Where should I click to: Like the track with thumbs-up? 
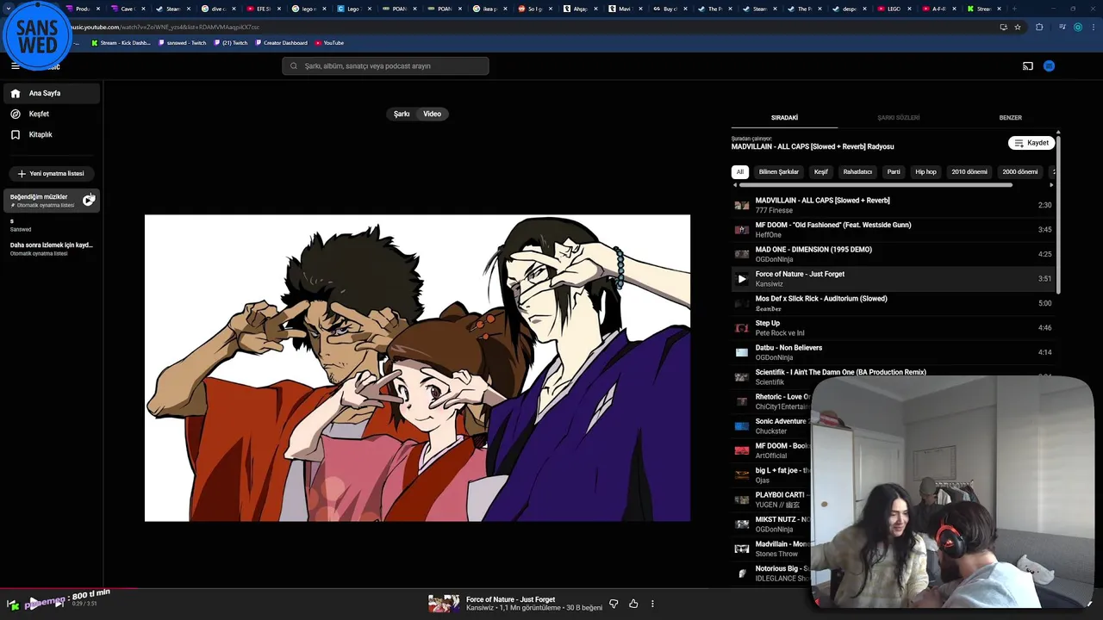633,604
